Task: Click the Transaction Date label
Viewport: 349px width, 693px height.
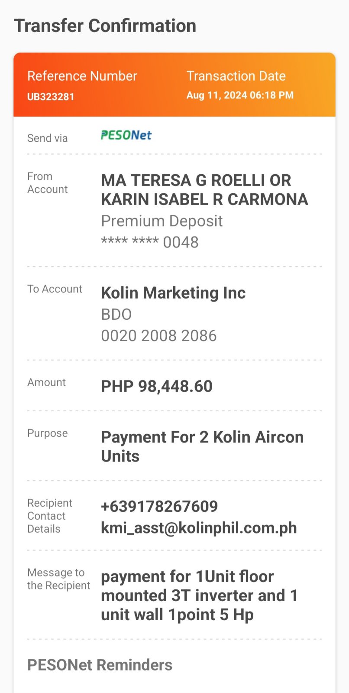Action: (x=236, y=76)
